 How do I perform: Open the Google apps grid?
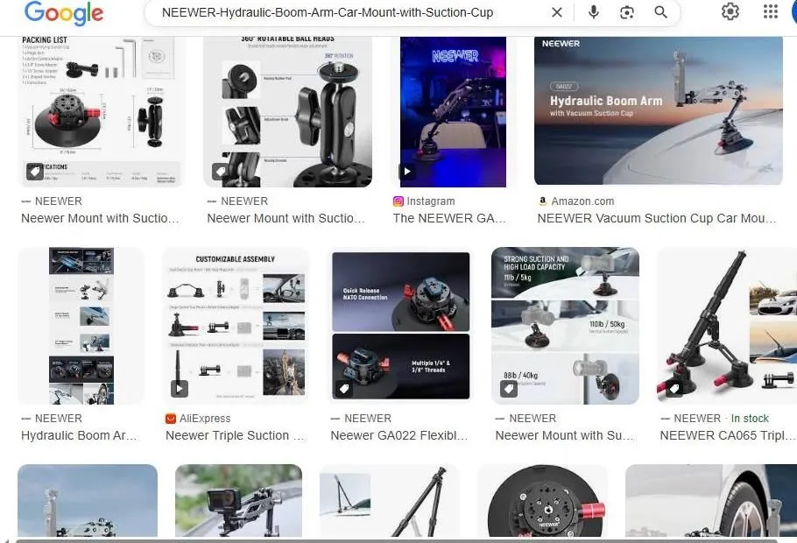click(771, 11)
